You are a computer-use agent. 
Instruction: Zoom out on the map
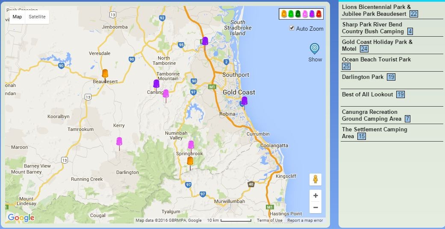coord(315,208)
